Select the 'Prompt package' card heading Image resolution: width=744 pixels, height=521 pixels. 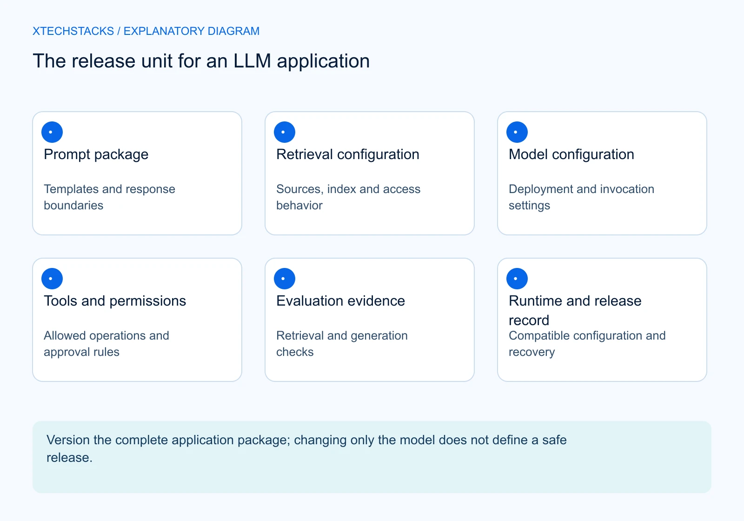point(96,154)
